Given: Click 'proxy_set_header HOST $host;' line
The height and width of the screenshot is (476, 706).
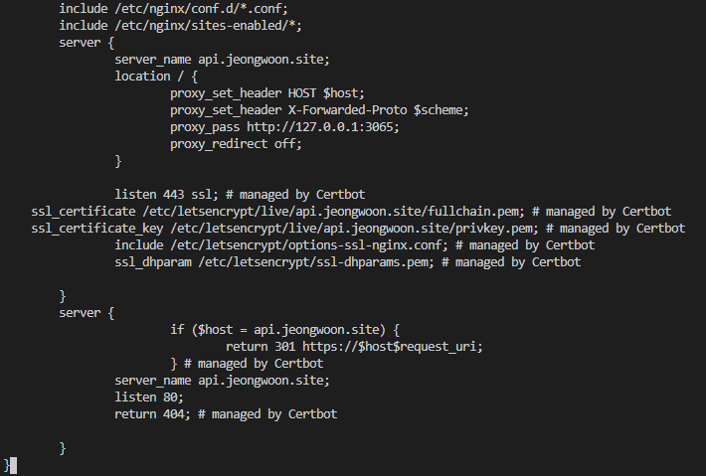Looking at the screenshot, I should [267, 93].
